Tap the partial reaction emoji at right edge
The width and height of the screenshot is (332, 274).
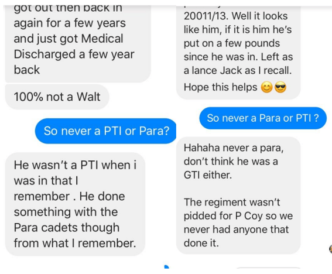[330, 249]
